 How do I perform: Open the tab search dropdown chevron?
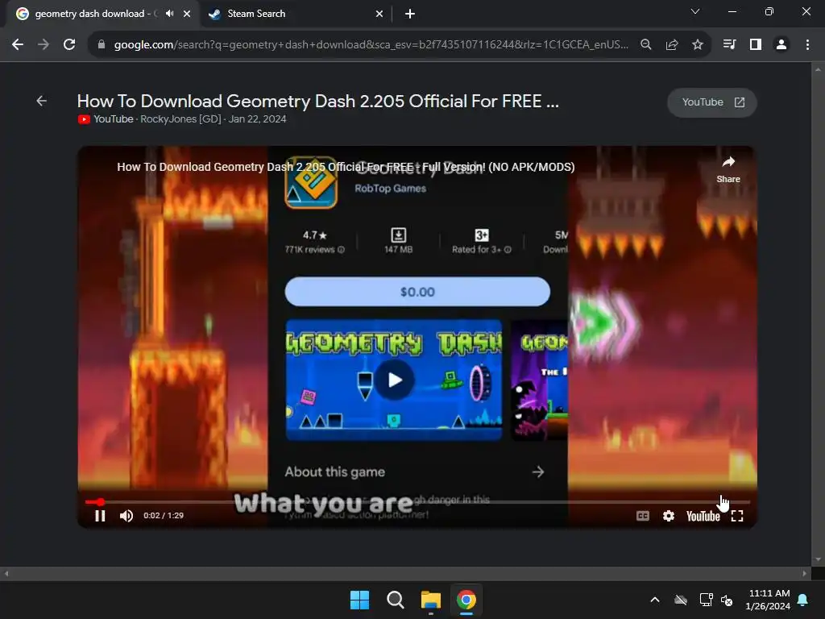click(695, 11)
